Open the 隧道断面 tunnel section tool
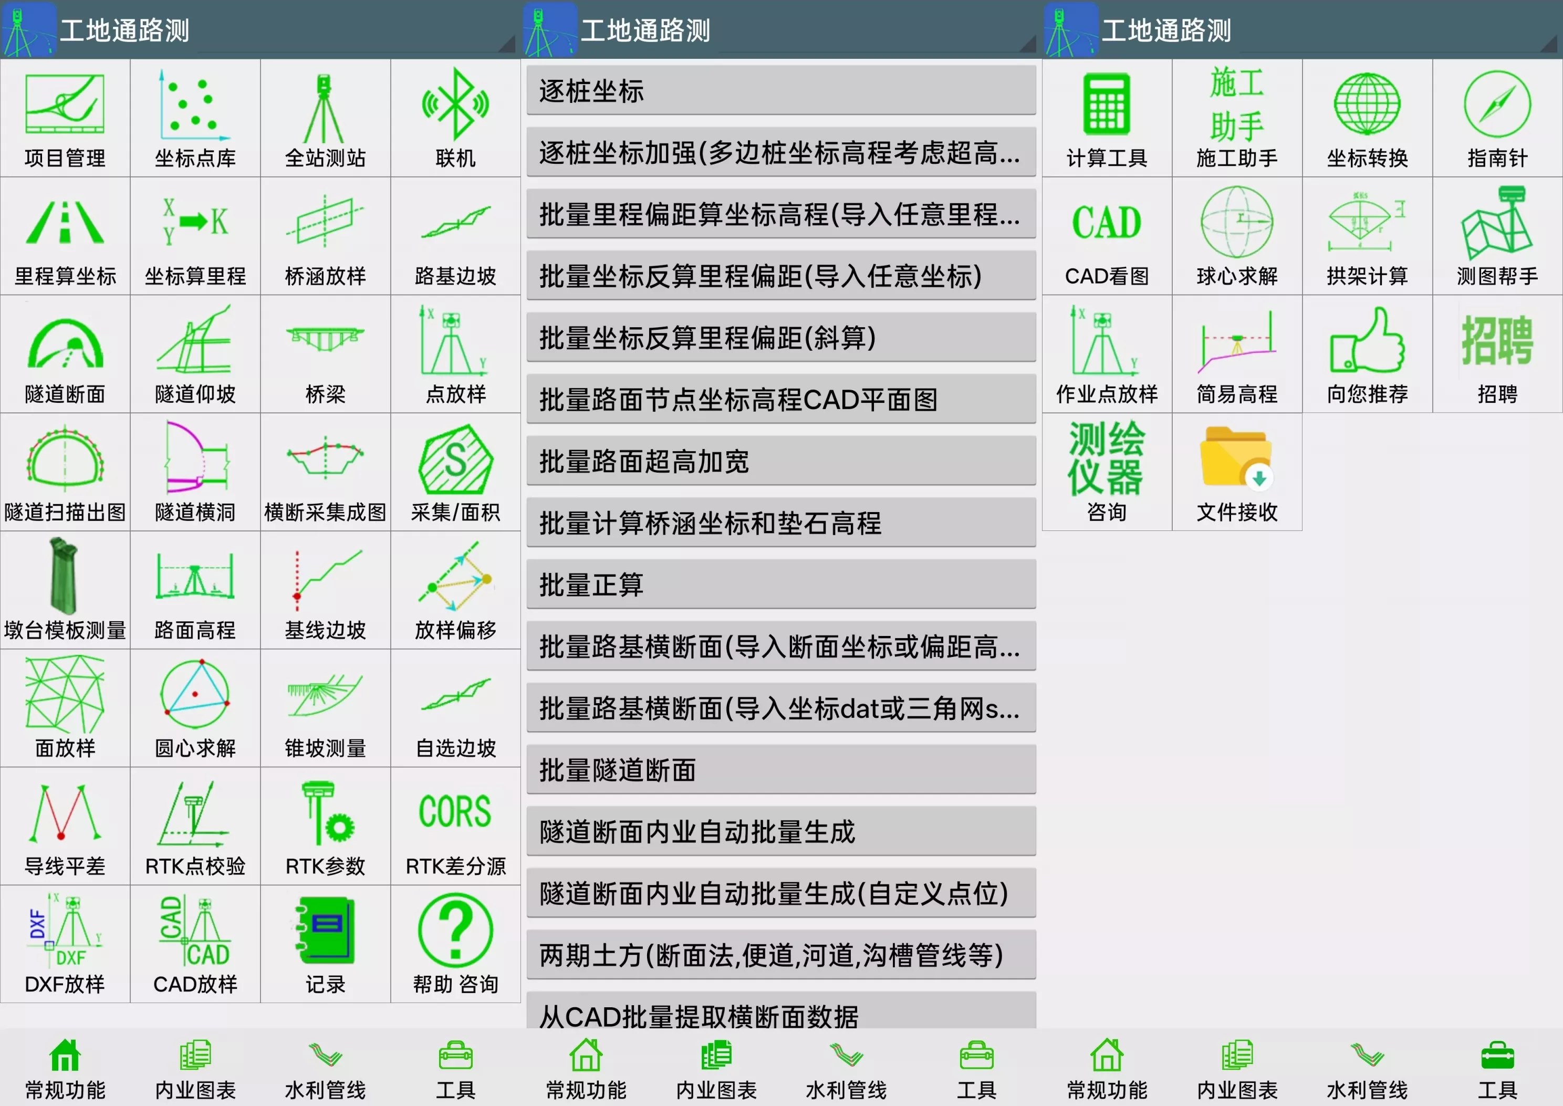The width and height of the screenshot is (1563, 1106). point(65,353)
